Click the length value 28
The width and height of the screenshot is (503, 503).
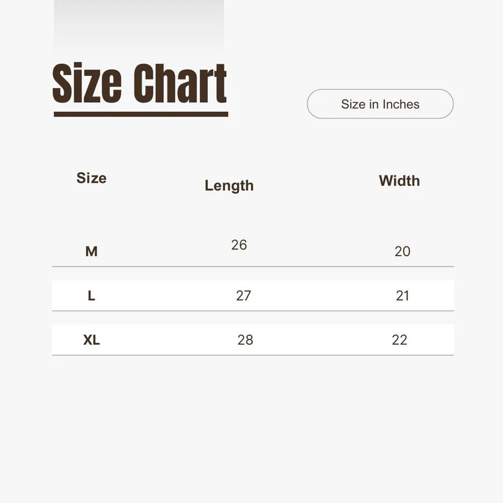point(245,340)
